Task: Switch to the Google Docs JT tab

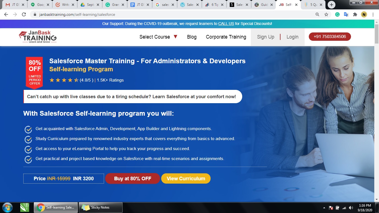Action: tap(140, 5)
